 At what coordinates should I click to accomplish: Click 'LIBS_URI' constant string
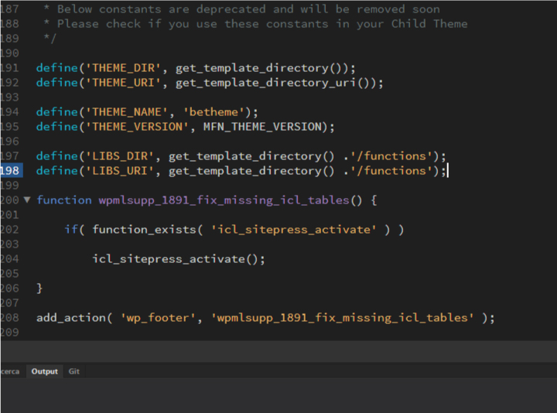coord(120,171)
